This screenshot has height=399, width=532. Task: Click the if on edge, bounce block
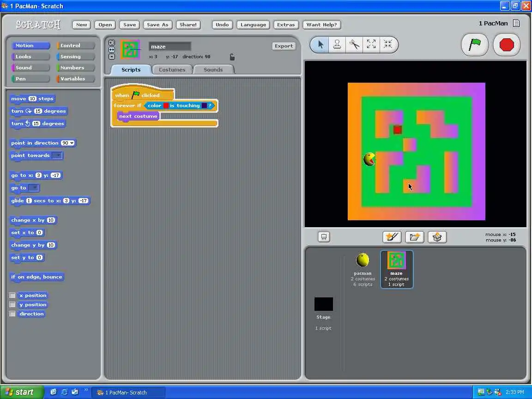click(x=36, y=277)
